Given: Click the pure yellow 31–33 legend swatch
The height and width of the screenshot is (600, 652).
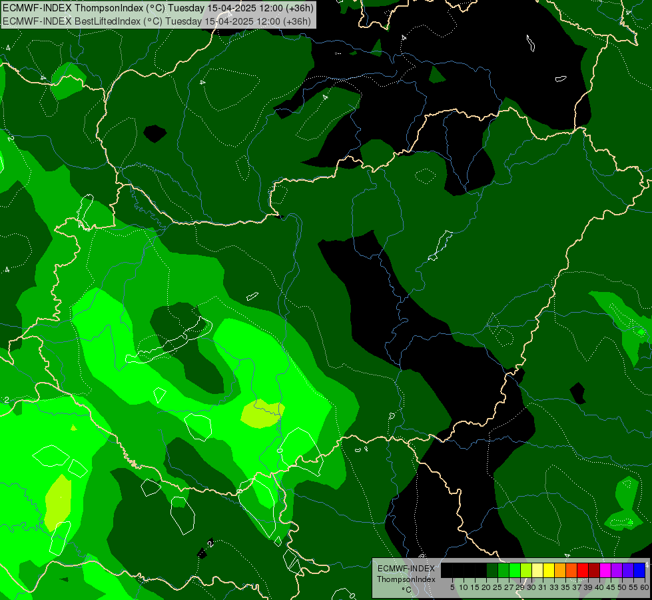Looking at the screenshot, I should pos(549,570).
